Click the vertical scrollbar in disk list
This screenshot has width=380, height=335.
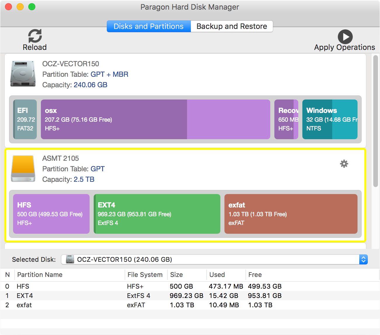pyautogui.click(x=376, y=121)
